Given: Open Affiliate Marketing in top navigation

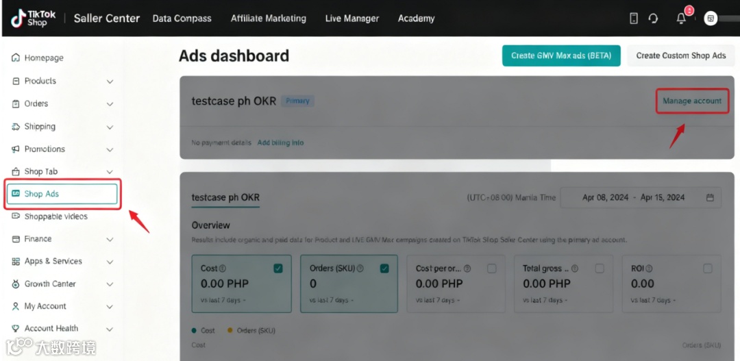Looking at the screenshot, I should 268,18.
